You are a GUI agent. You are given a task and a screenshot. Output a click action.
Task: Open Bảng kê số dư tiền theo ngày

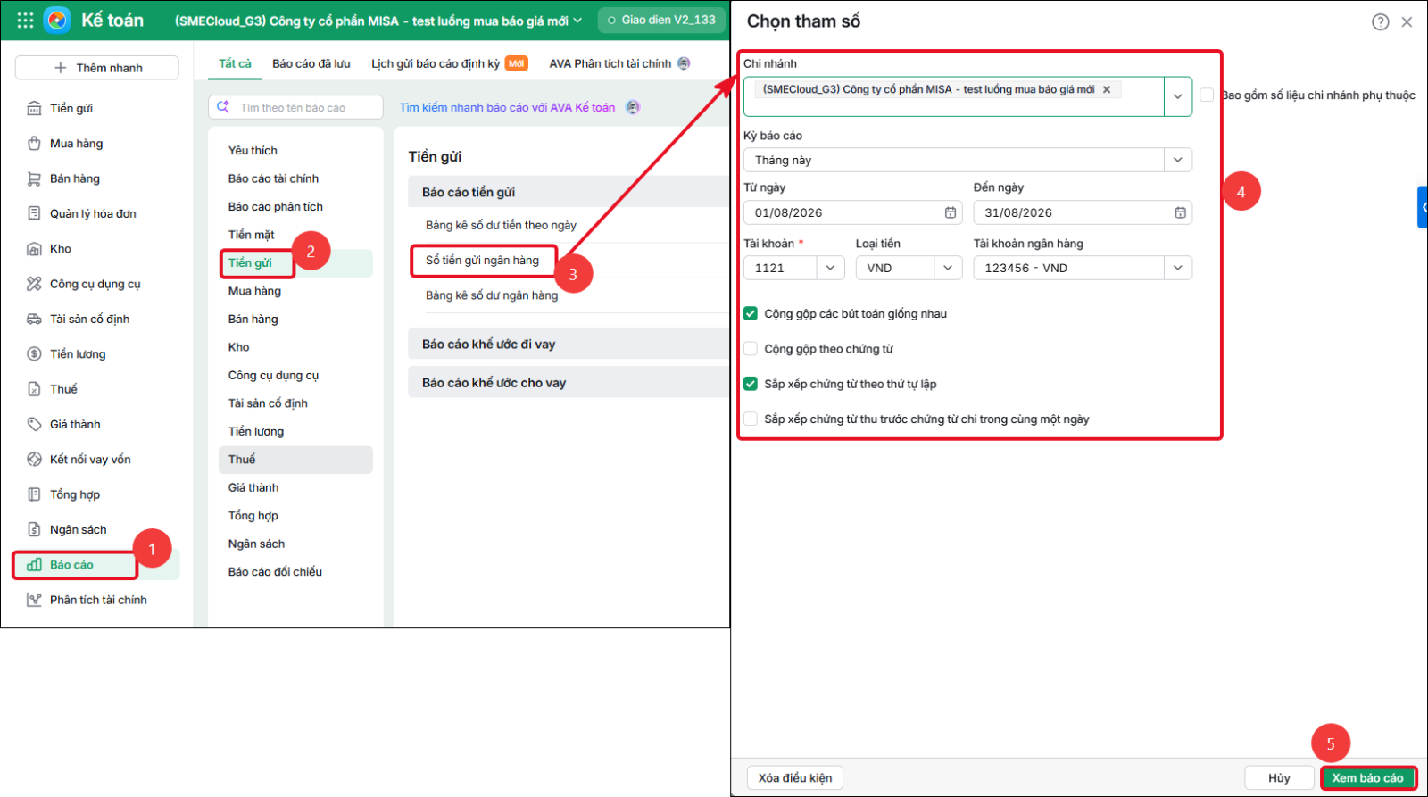[x=501, y=225]
